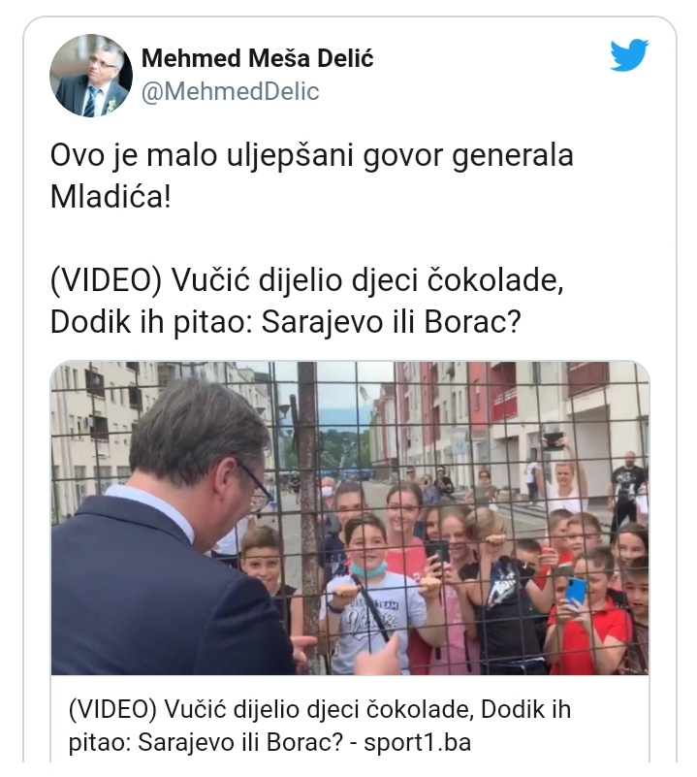The width and height of the screenshot is (697, 777).
Task: Click the word 'Mladića!' in the tweet
Action: click(111, 197)
